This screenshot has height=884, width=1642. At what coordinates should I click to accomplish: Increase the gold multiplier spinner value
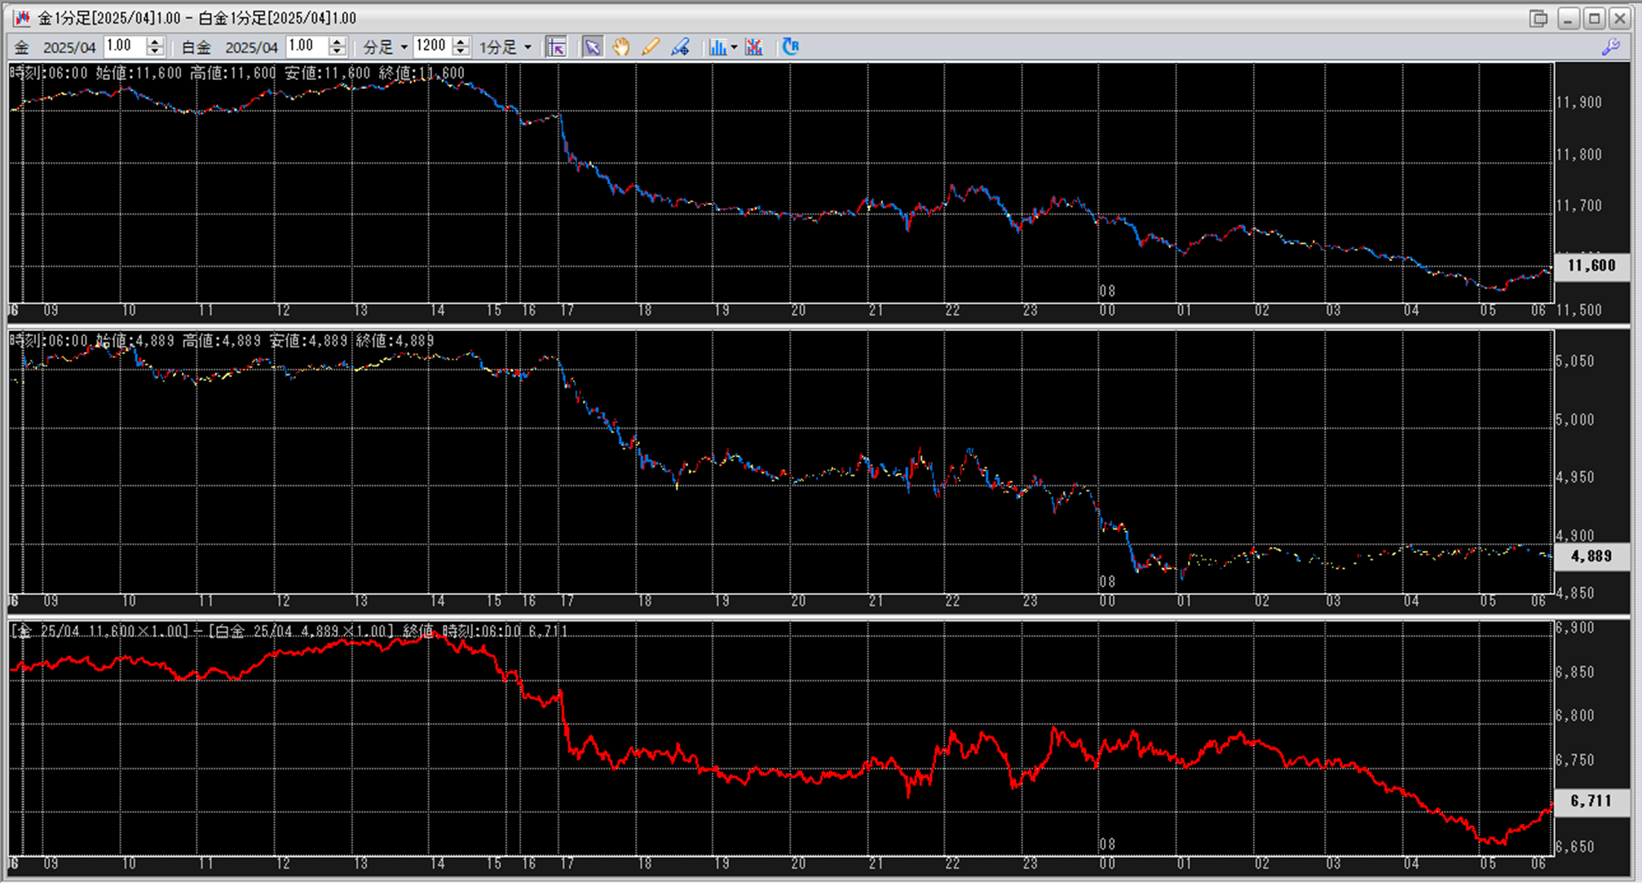(x=155, y=42)
